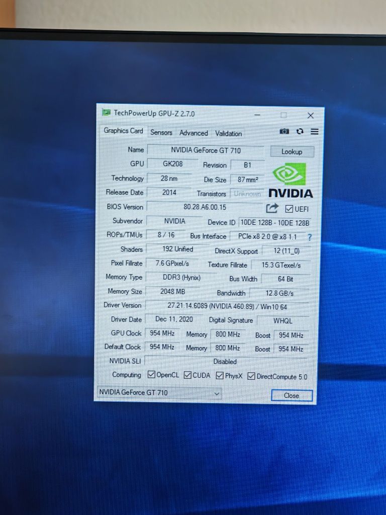Click the GPU-Z screenshot camera icon
The width and height of the screenshot is (386, 515).
tap(284, 131)
